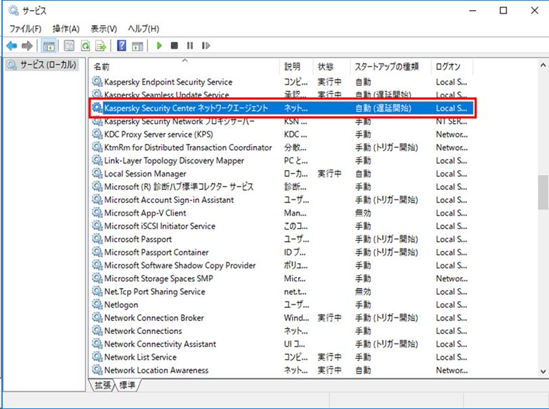Image resolution: width=549 pixels, height=409 pixels.
Task: Open the ヘルプ(H) menu
Action: (143, 28)
